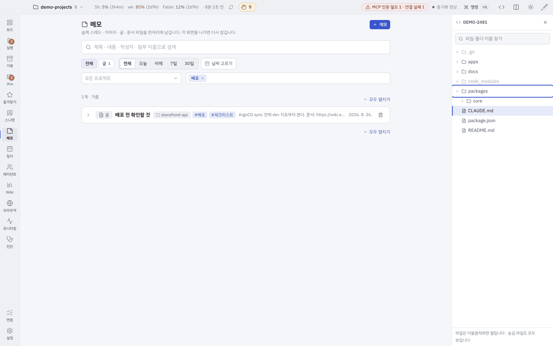The image size is (553, 346).
Task: Open 스니펫 snippets in sidebar
Action: click(10, 116)
